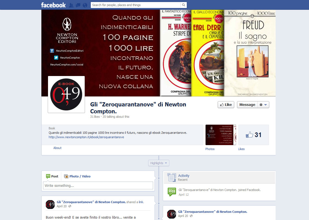
Task: Open notifications globe icon
Action: click(85, 5)
